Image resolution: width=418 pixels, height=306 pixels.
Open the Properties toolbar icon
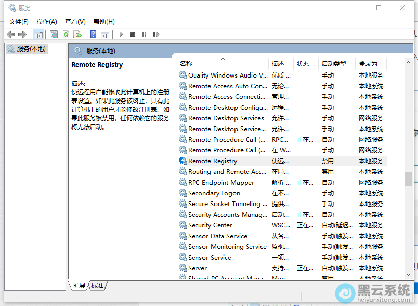[54, 34]
